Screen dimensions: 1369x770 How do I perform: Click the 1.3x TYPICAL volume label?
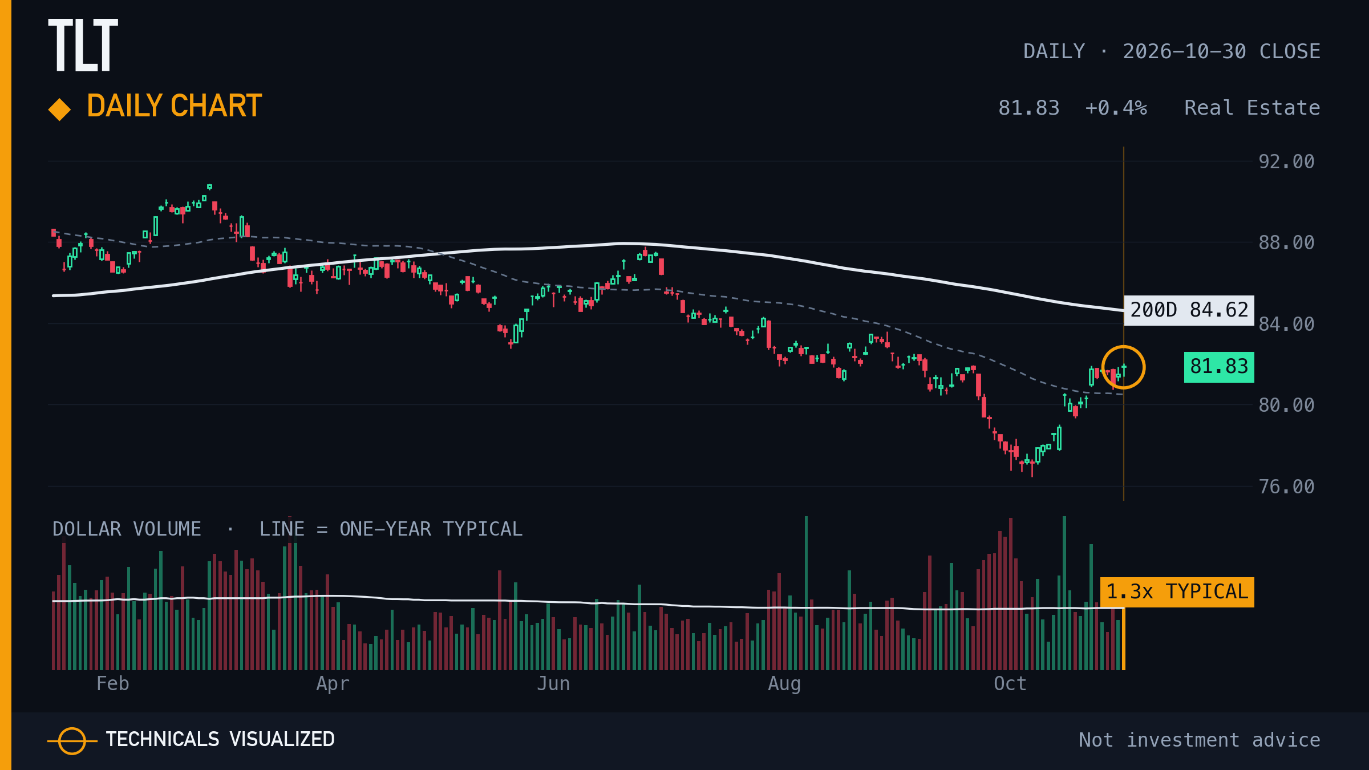[x=1177, y=592]
